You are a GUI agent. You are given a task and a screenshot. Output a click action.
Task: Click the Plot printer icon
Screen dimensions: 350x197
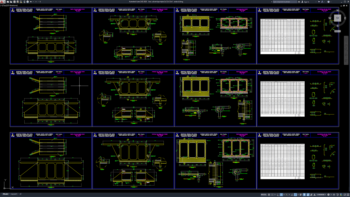tap(28, 2)
